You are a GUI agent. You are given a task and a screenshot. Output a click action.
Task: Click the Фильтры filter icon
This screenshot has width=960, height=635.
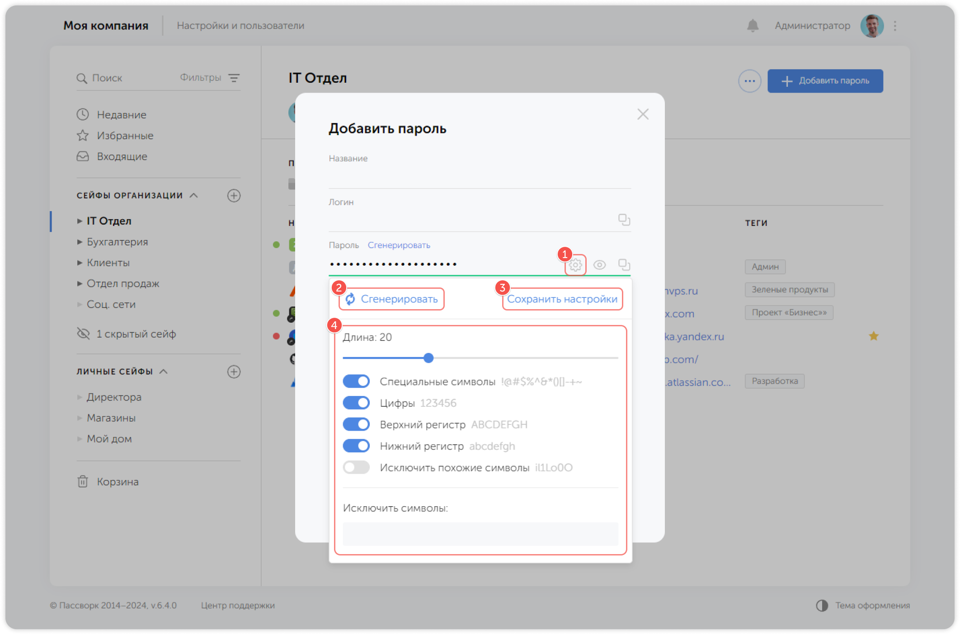pyautogui.click(x=234, y=78)
